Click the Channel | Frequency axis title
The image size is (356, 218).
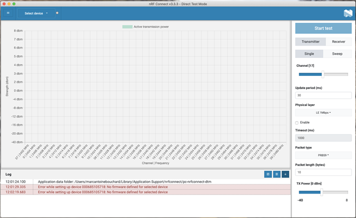click(156, 163)
